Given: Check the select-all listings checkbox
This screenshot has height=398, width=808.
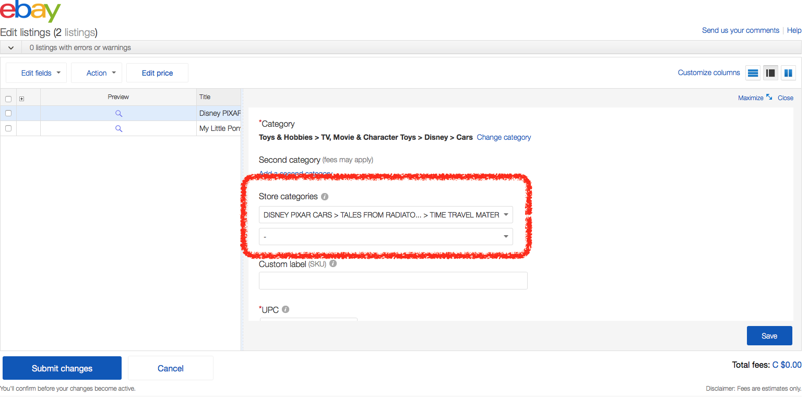Looking at the screenshot, I should click(8, 99).
